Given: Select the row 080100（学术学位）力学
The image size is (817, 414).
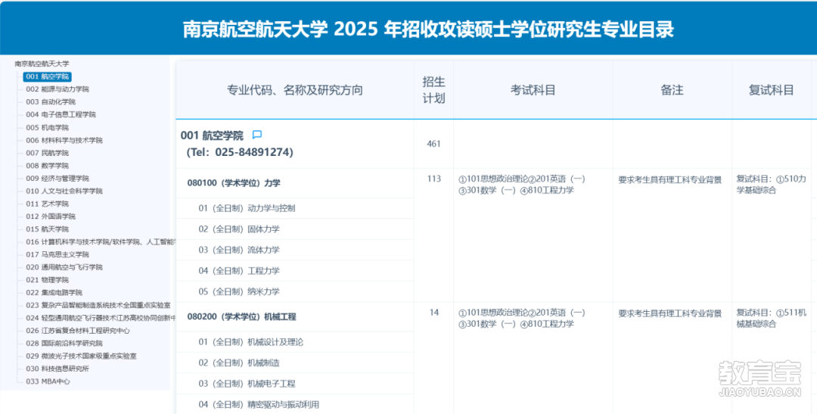Looking at the screenshot, I should pyautogui.click(x=234, y=183).
